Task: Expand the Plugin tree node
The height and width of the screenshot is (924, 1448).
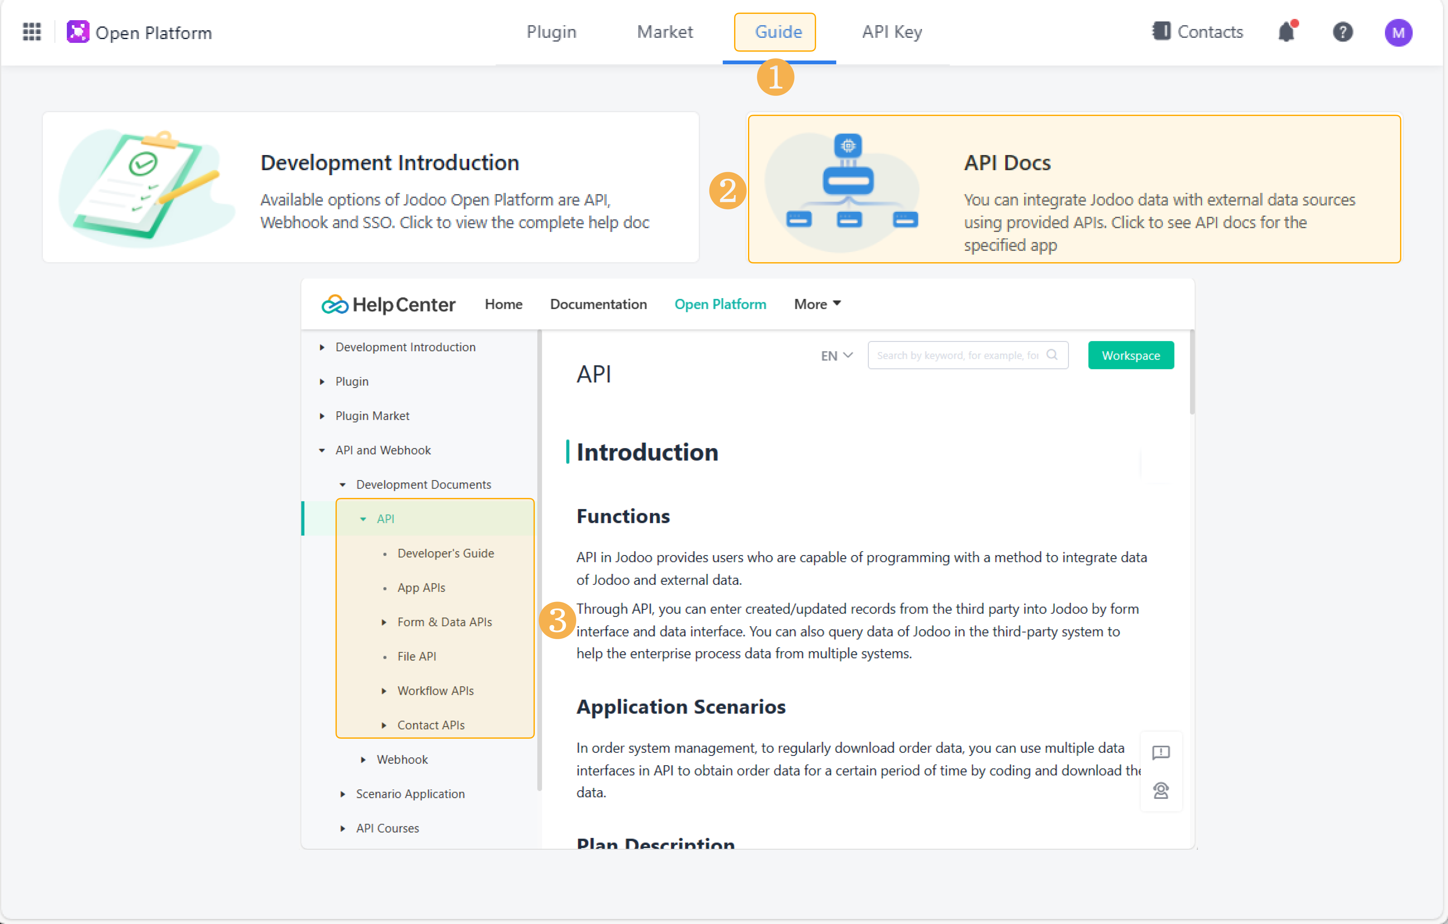Action: coord(322,381)
